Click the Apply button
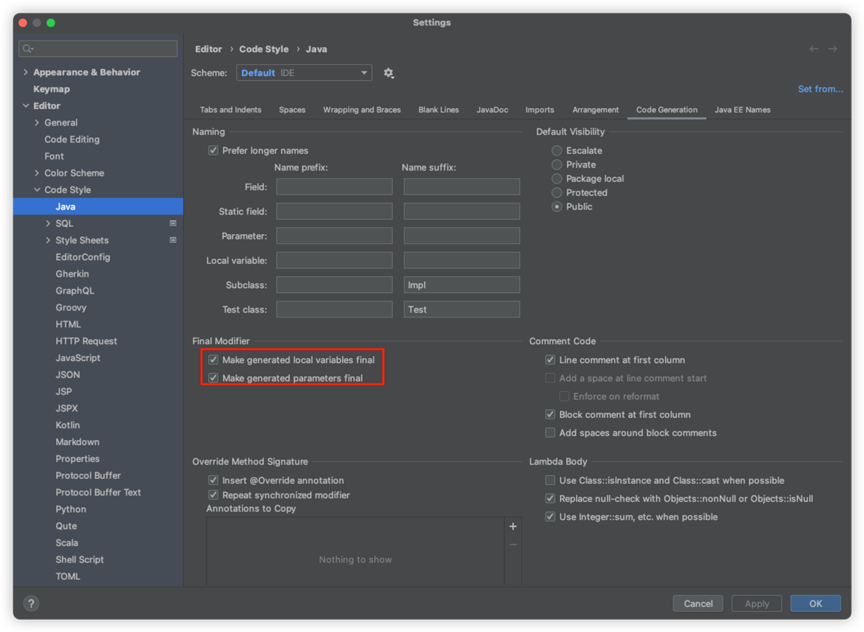864x632 pixels. coord(756,603)
